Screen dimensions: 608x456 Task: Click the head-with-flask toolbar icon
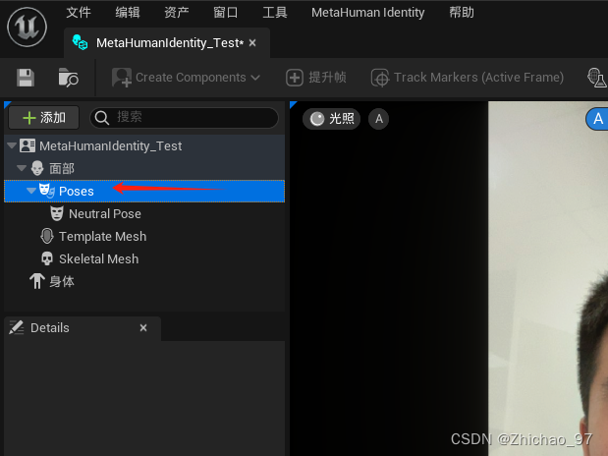coord(596,78)
